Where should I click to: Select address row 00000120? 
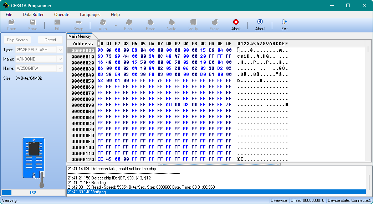(83, 159)
